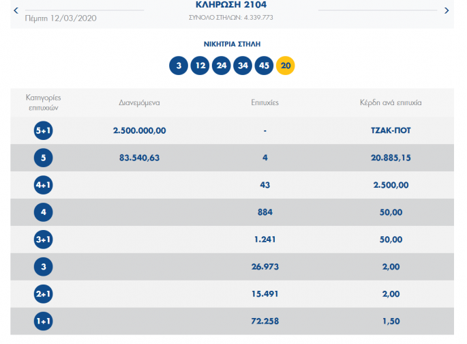
Task: Select winning number ball 24
Action: point(221,66)
